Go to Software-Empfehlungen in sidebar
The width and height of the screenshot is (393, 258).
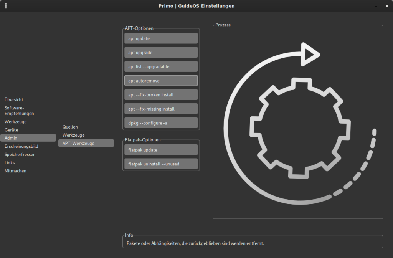(x=19, y=111)
